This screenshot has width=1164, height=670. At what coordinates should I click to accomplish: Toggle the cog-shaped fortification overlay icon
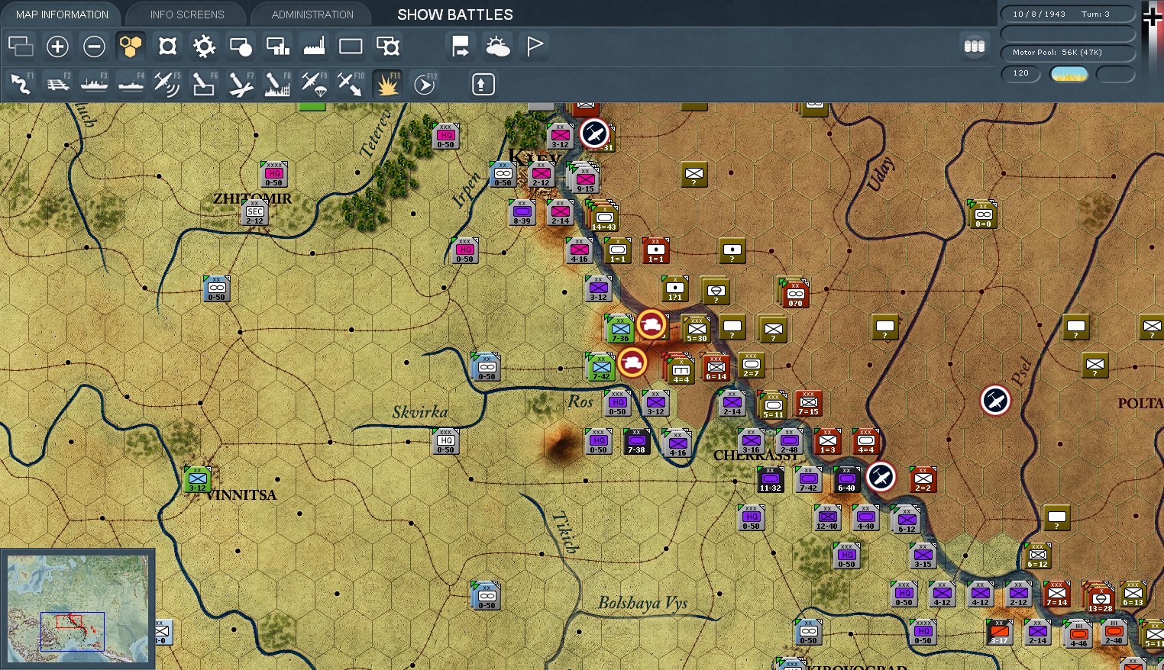pos(204,47)
